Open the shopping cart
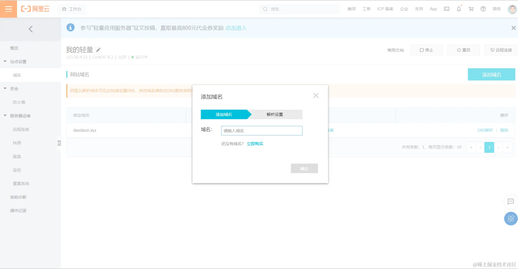 (x=471, y=9)
